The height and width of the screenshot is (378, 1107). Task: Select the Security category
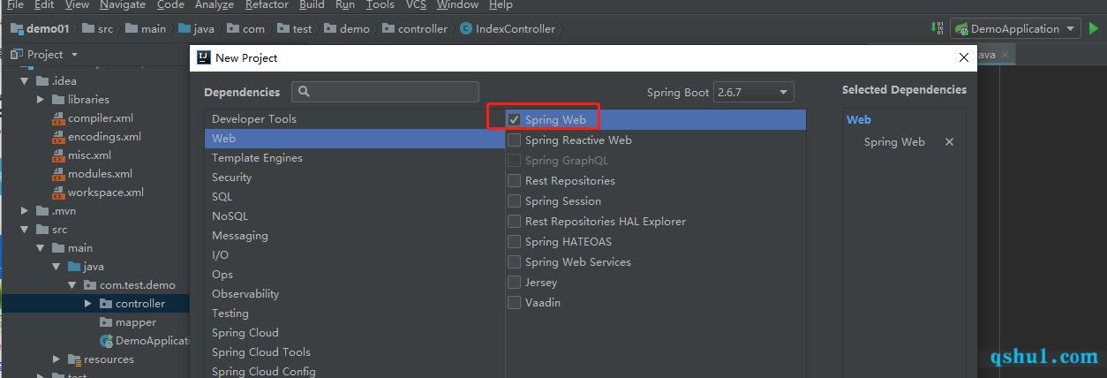[355, 178]
